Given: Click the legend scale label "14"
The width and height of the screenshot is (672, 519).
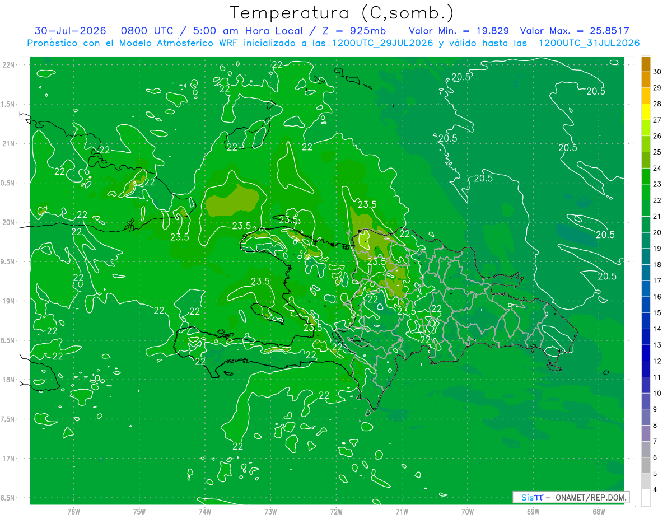Looking at the screenshot, I should pyautogui.click(x=657, y=329).
